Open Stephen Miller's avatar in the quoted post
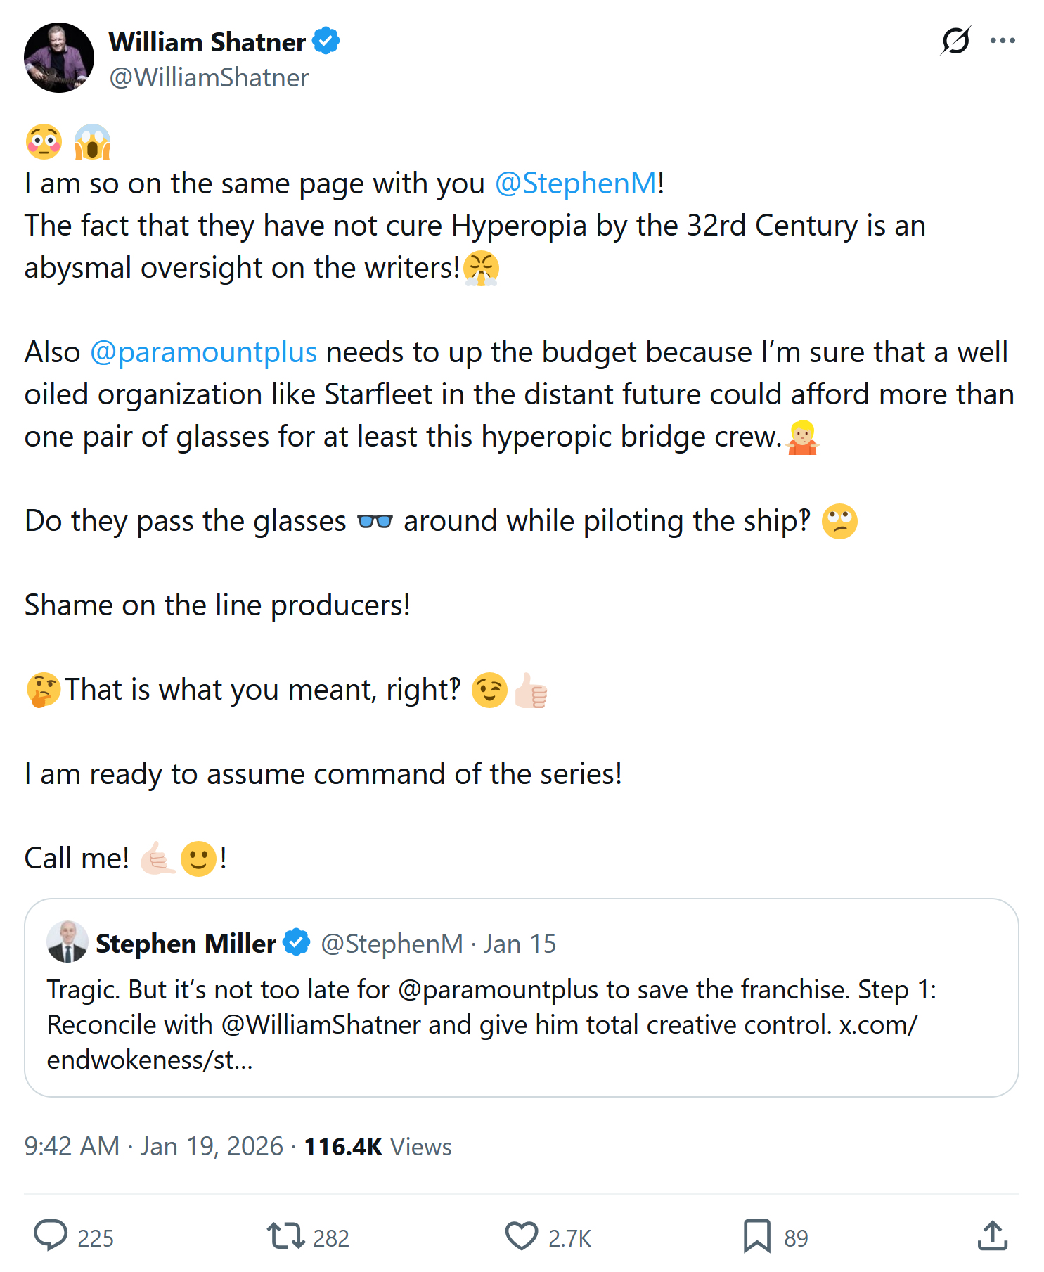 click(67, 942)
